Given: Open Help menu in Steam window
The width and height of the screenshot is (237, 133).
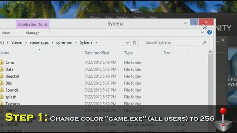Looking at the screenshot, I should pyautogui.click(x=153, y=17).
